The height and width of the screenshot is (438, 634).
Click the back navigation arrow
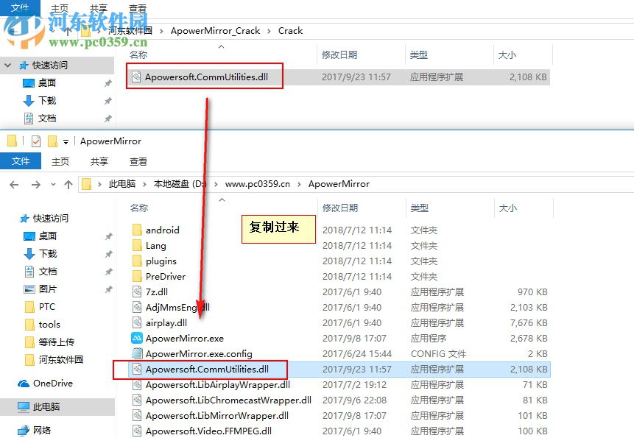pos(13,184)
